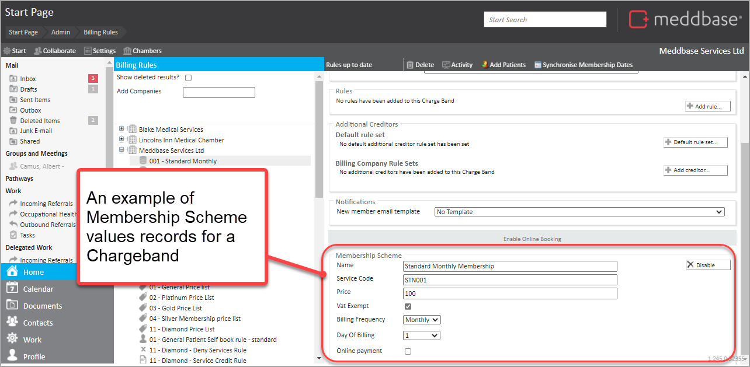Screen dimensions: 750x367
Task: Open the Day Of Billing dropdown
Action: 422,335
